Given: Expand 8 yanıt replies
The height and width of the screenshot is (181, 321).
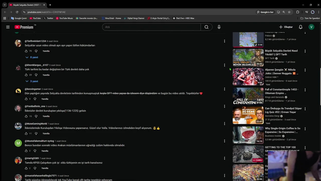Looking at the screenshot, I should [x=32, y=57].
